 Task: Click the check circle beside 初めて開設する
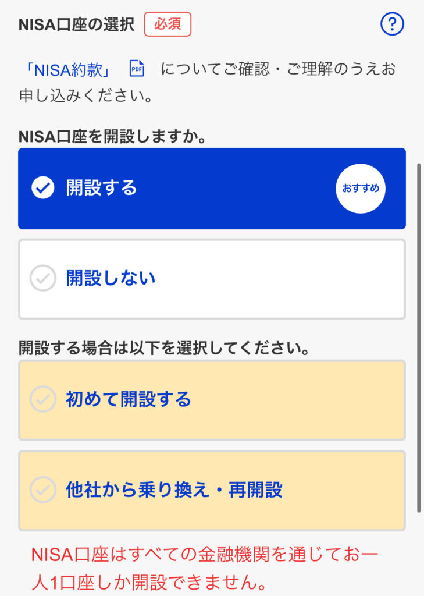click(x=42, y=399)
